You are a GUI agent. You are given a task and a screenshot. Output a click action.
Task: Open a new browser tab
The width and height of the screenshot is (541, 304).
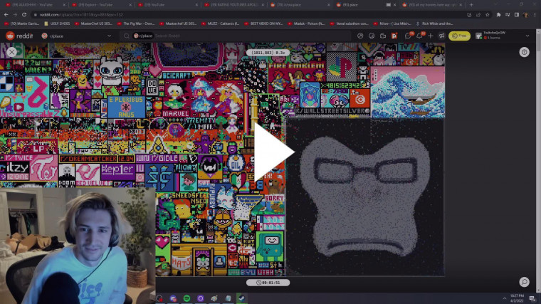coord(471,5)
